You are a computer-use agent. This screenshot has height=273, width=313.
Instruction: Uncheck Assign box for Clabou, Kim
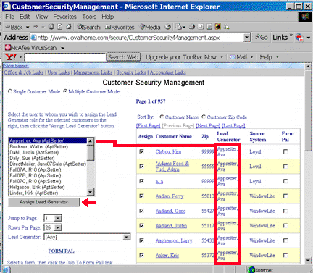click(141, 151)
